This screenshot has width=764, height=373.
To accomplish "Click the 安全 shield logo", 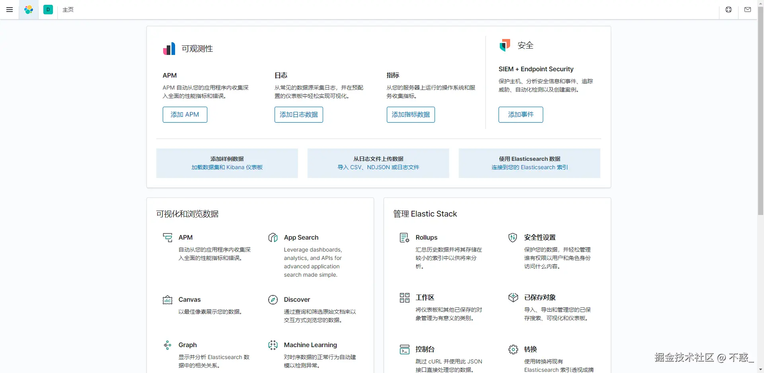I will tap(505, 45).
